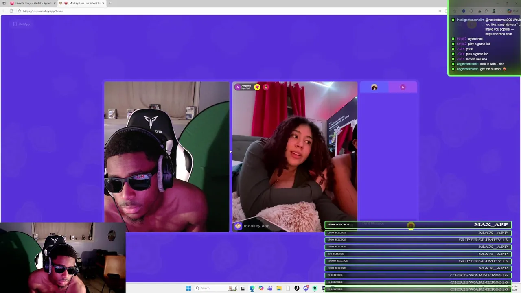
Task: Click the Get App button
Action: (22, 24)
